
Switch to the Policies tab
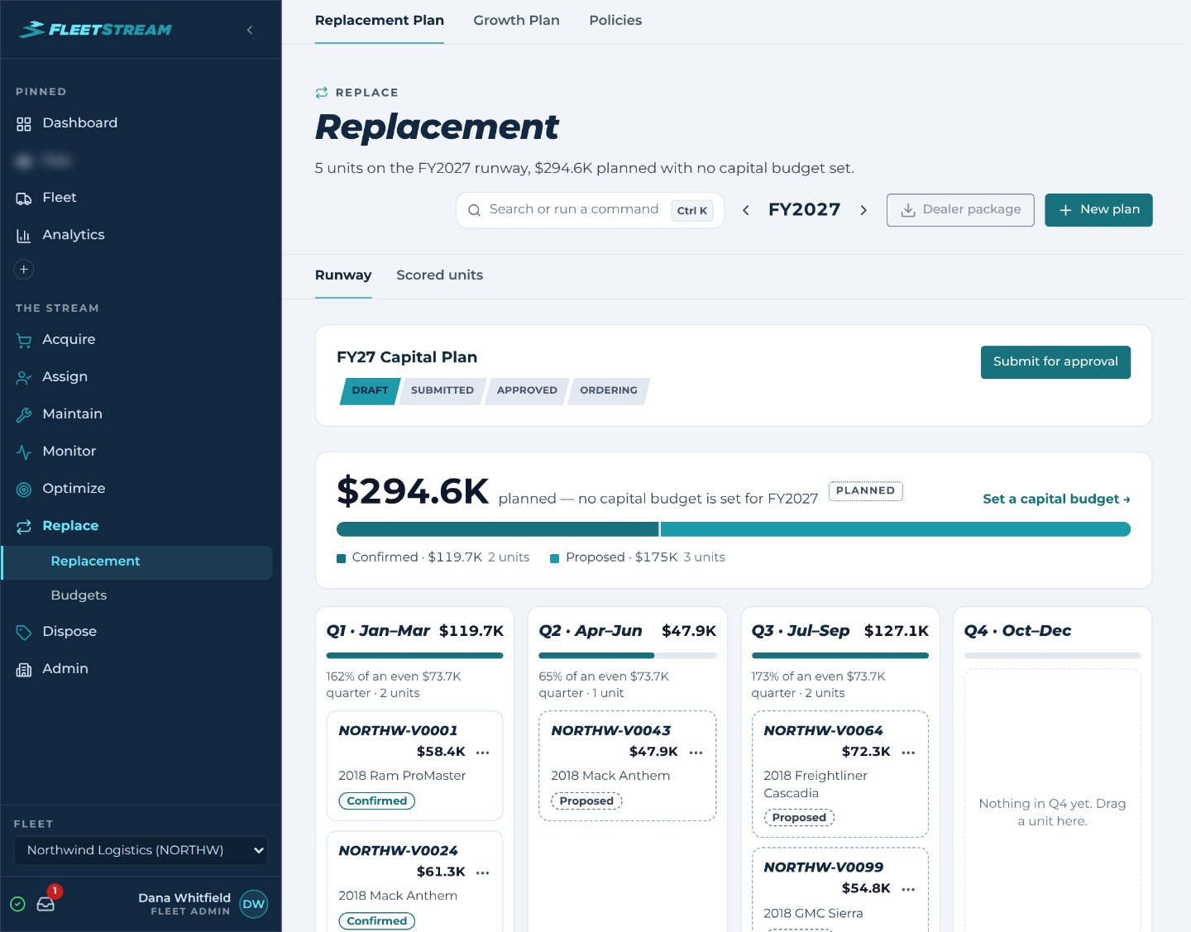(x=615, y=21)
